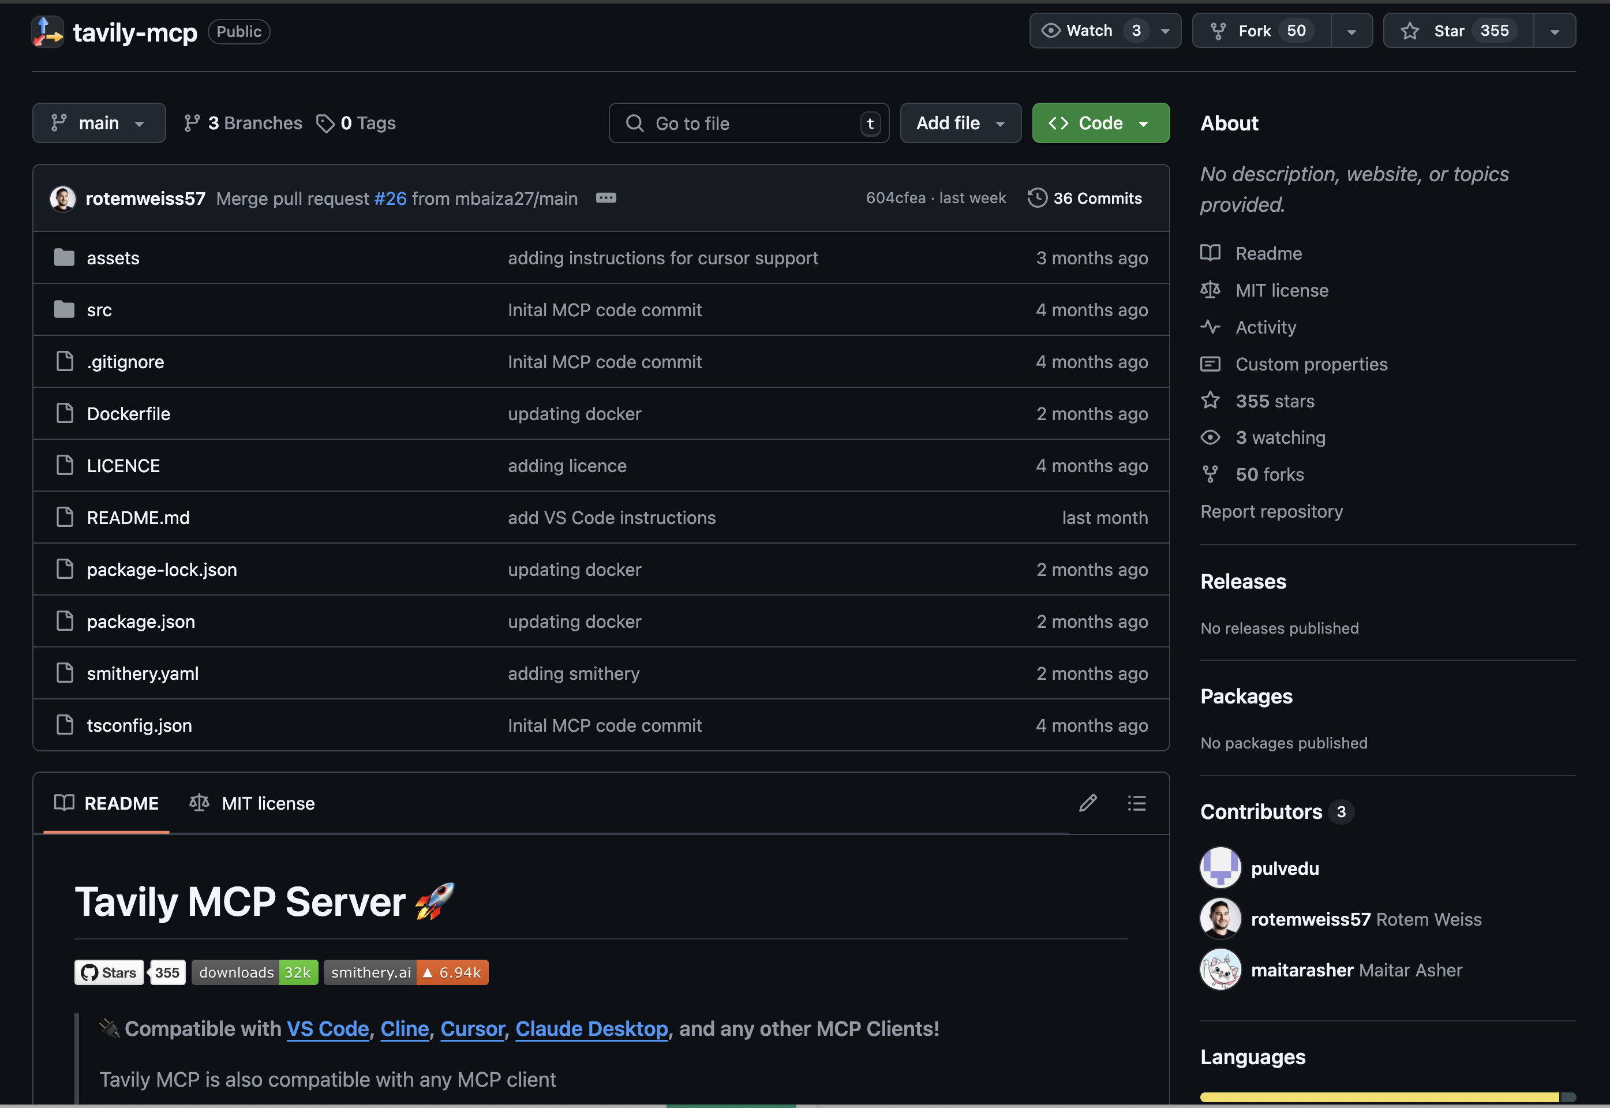Click the Dockerfile file icon
Viewport: 1610px width, 1108px height.
[x=65, y=414]
